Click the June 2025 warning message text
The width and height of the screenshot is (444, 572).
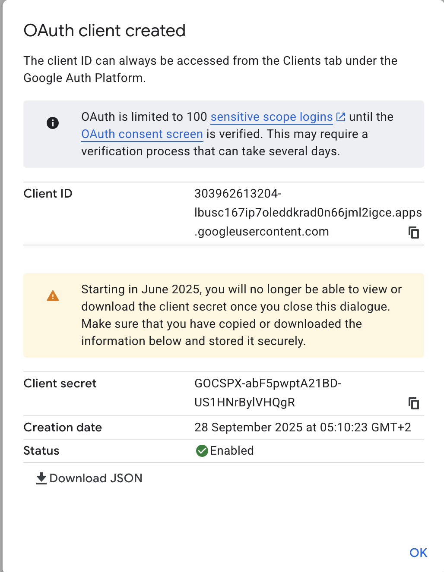[241, 315]
